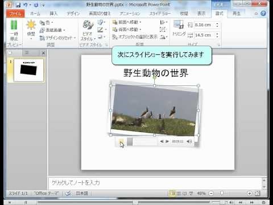Click Bring Forward (前面へ移動)
273x205 pixels.
tap(127, 22)
